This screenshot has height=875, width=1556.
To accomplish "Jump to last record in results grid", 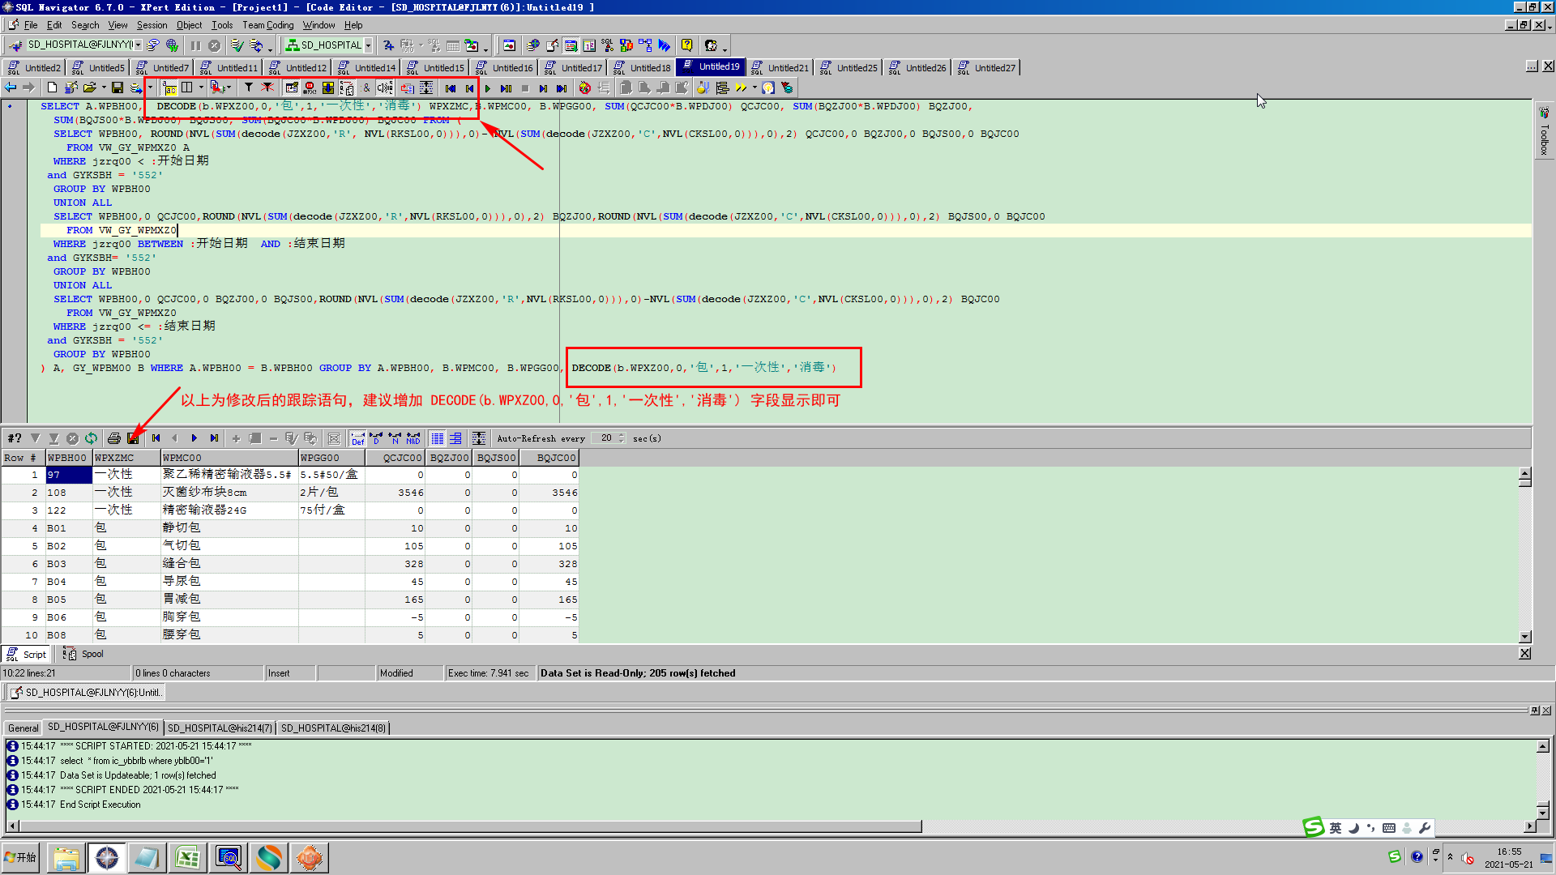I will pos(214,438).
